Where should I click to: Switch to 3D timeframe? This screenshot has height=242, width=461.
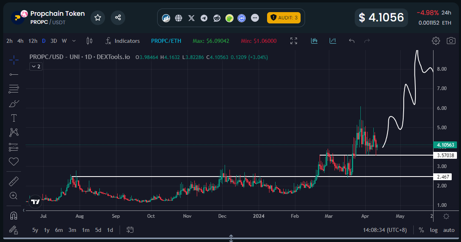coord(53,41)
